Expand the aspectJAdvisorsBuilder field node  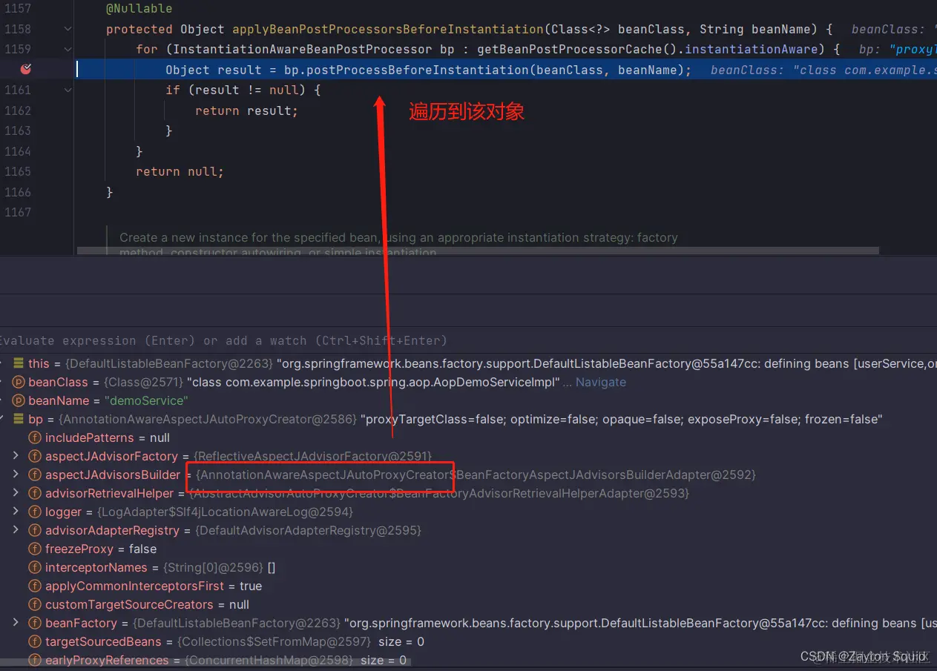tap(16, 475)
